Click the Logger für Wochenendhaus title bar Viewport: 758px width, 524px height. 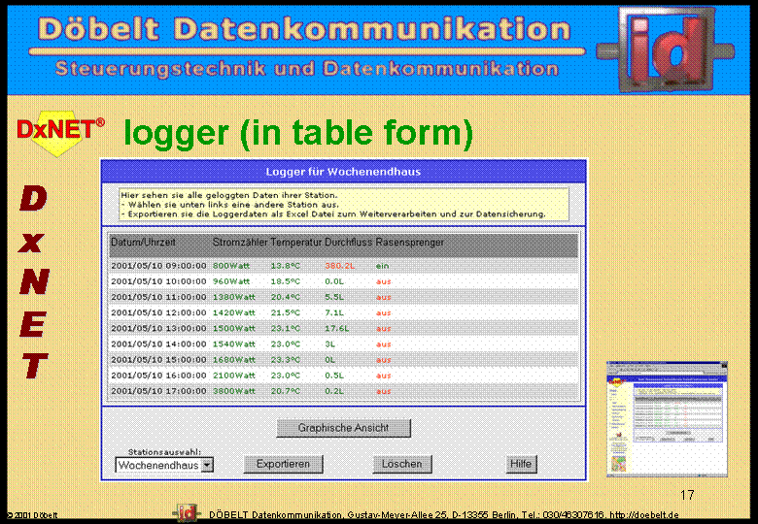pyautogui.click(x=343, y=172)
